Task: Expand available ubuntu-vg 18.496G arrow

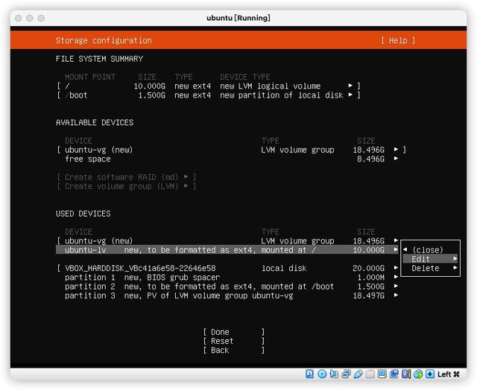Action: click(x=396, y=150)
